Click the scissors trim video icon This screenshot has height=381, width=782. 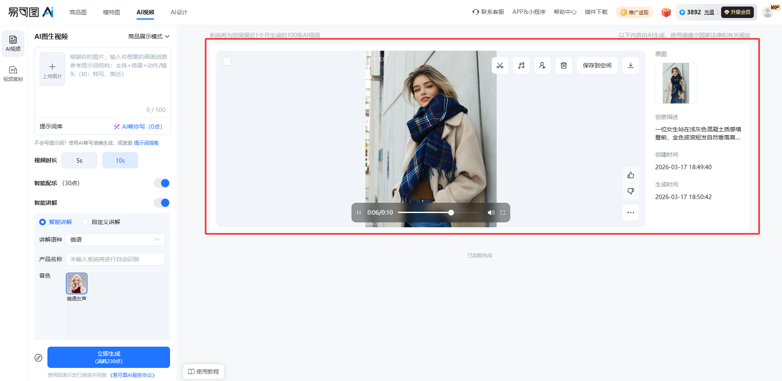click(x=500, y=65)
